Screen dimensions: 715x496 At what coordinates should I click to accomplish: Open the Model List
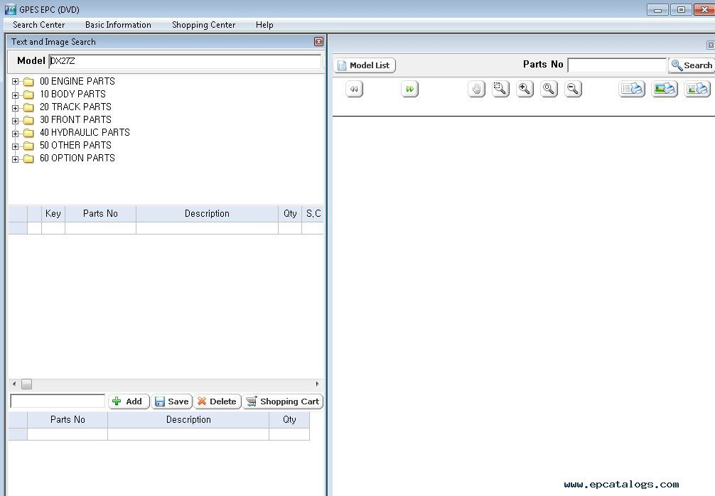click(x=365, y=65)
